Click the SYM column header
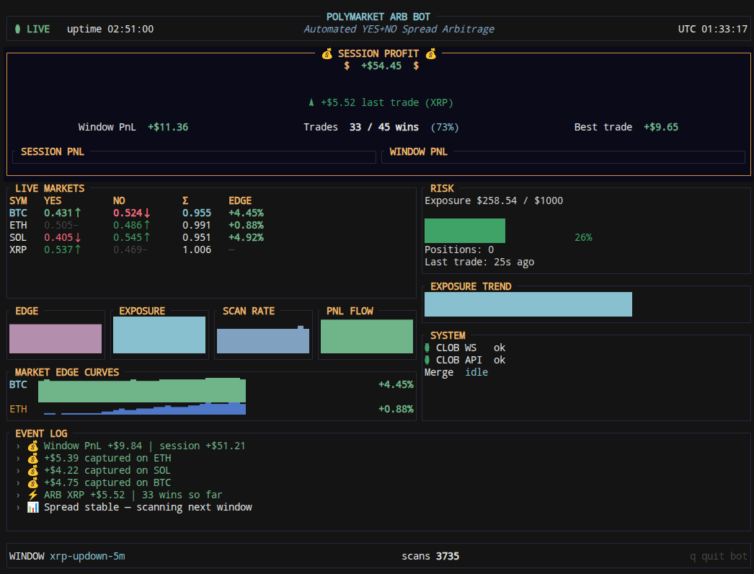This screenshot has width=754, height=574. [18, 200]
